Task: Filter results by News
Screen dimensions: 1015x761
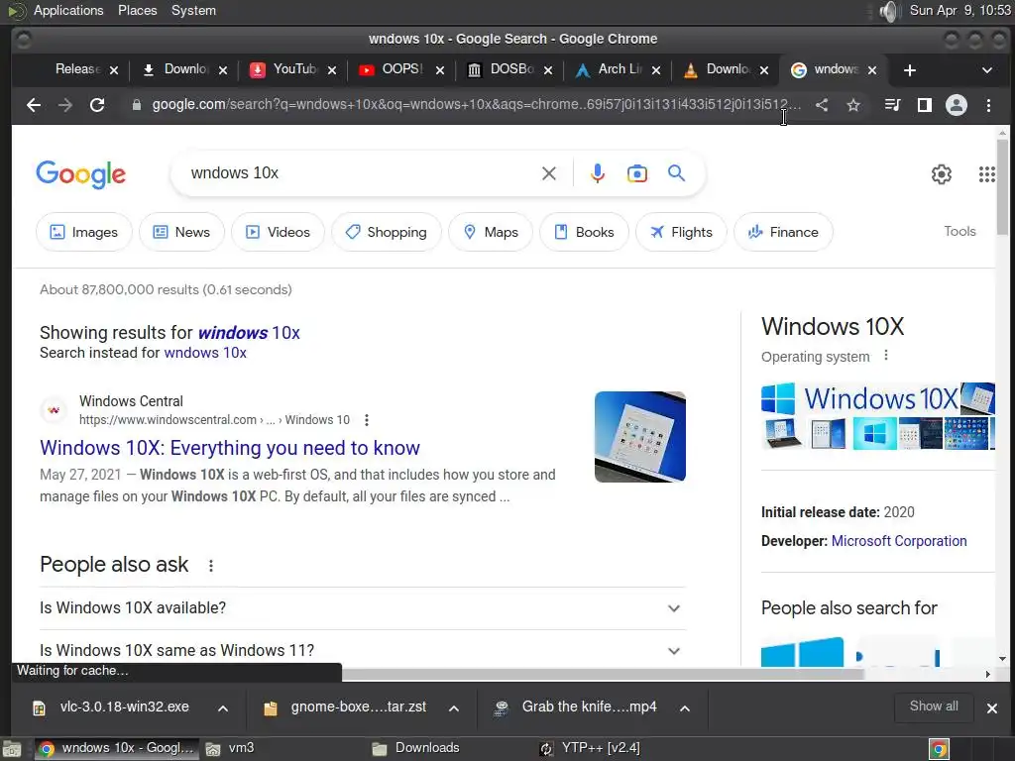Action: (x=182, y=232)
